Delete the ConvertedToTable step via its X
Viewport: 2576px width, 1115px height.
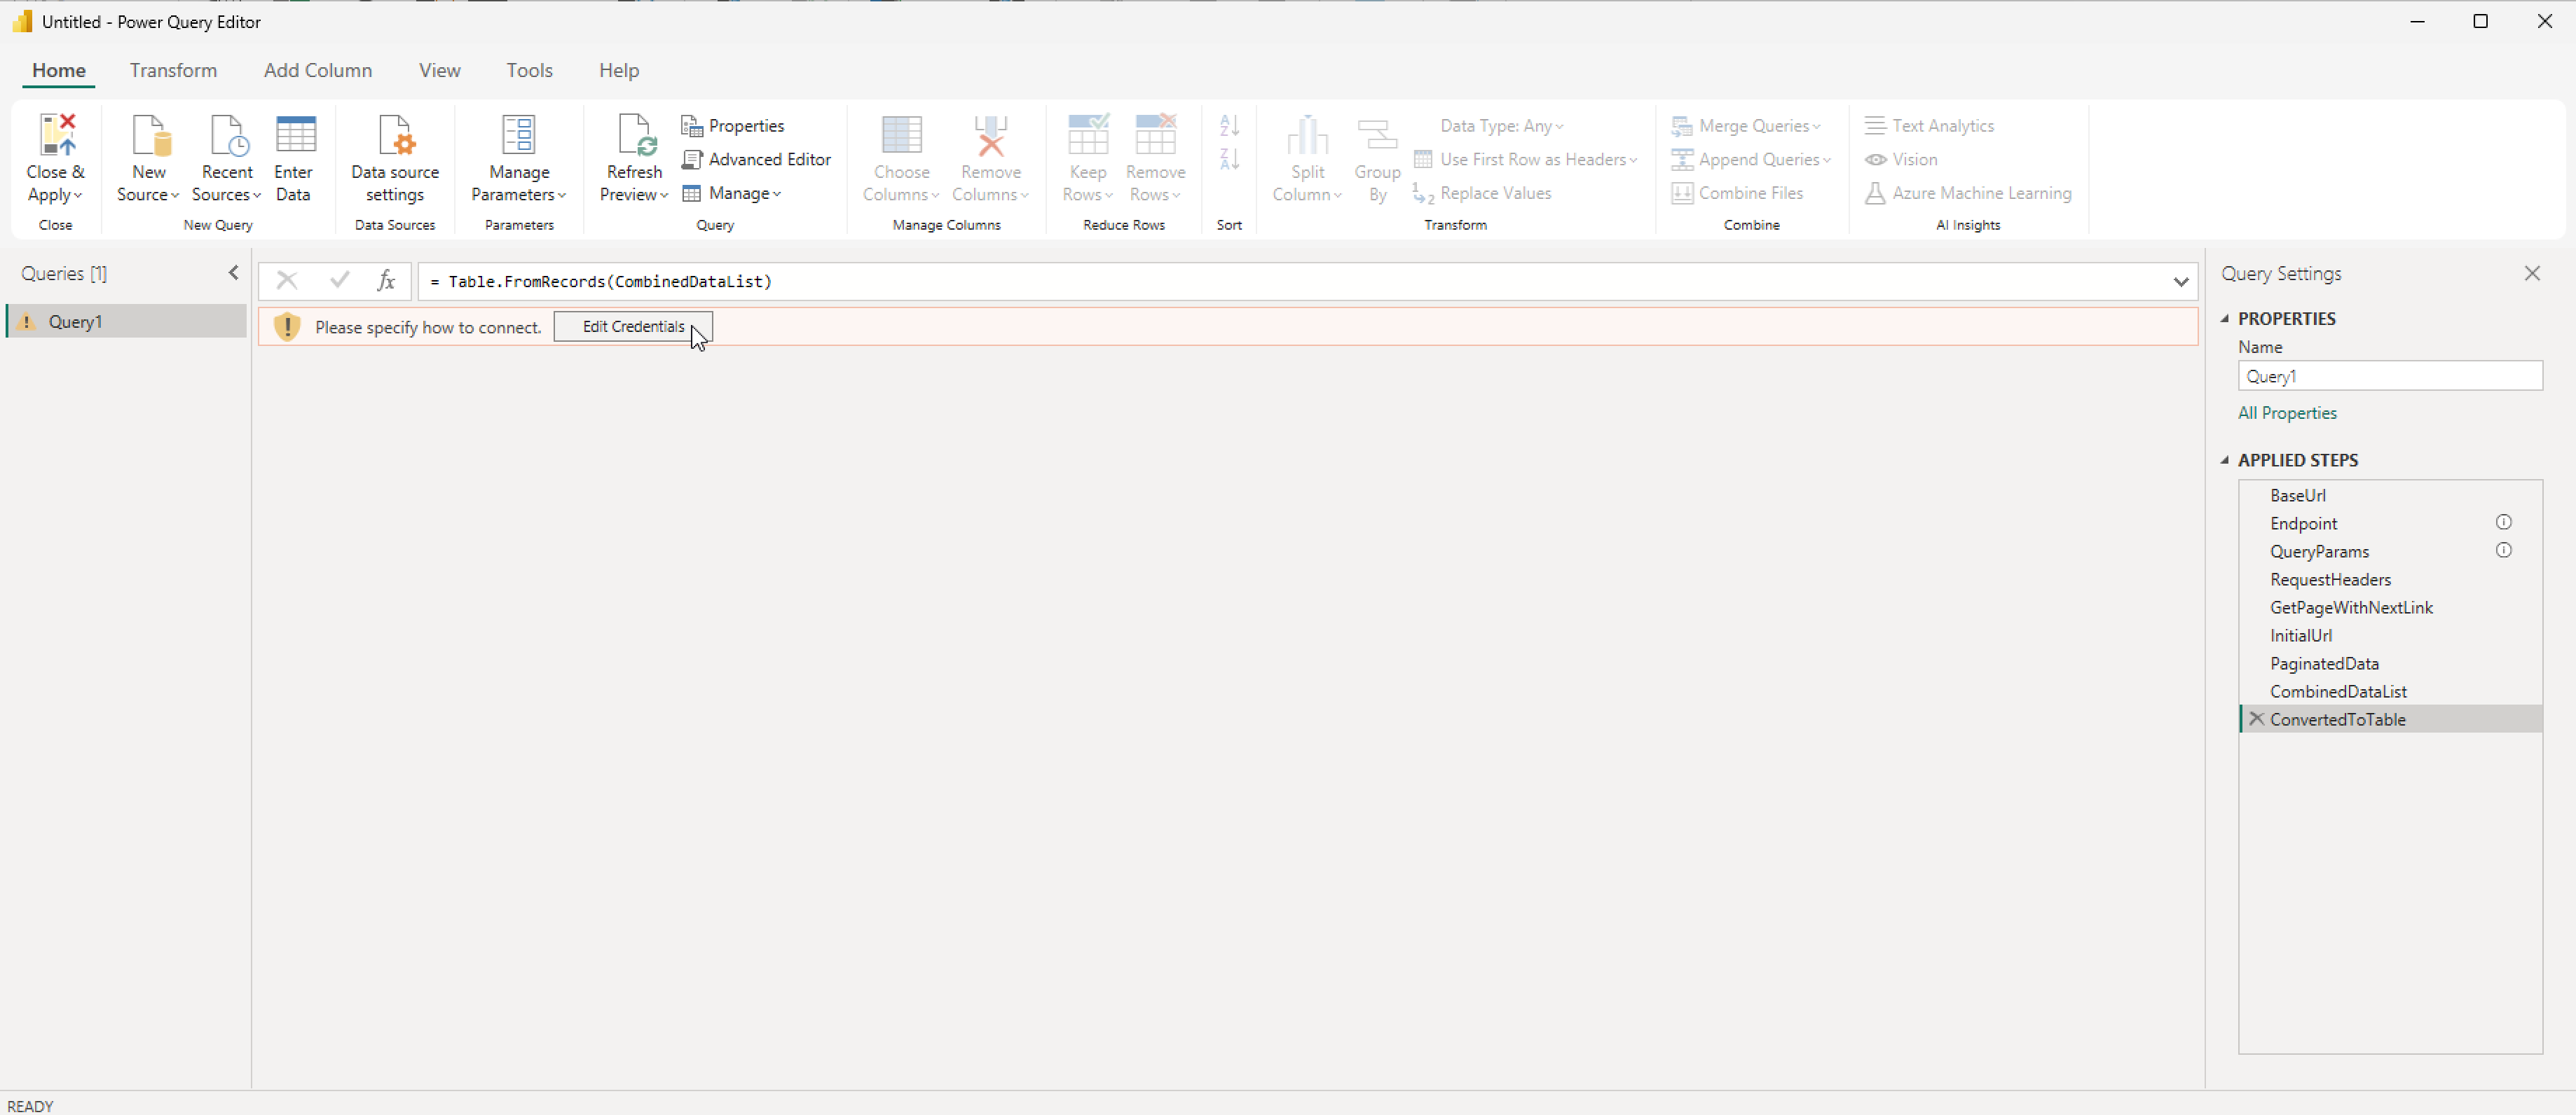(2256, 719)
